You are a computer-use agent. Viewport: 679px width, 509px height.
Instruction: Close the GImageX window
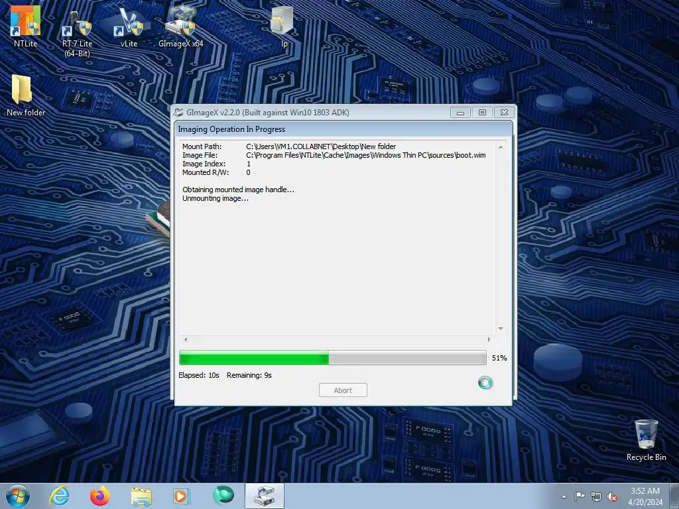pos(504,113)
